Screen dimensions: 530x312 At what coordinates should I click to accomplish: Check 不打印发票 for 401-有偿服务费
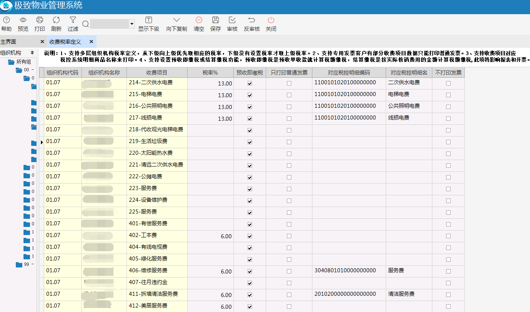point(448,224)
